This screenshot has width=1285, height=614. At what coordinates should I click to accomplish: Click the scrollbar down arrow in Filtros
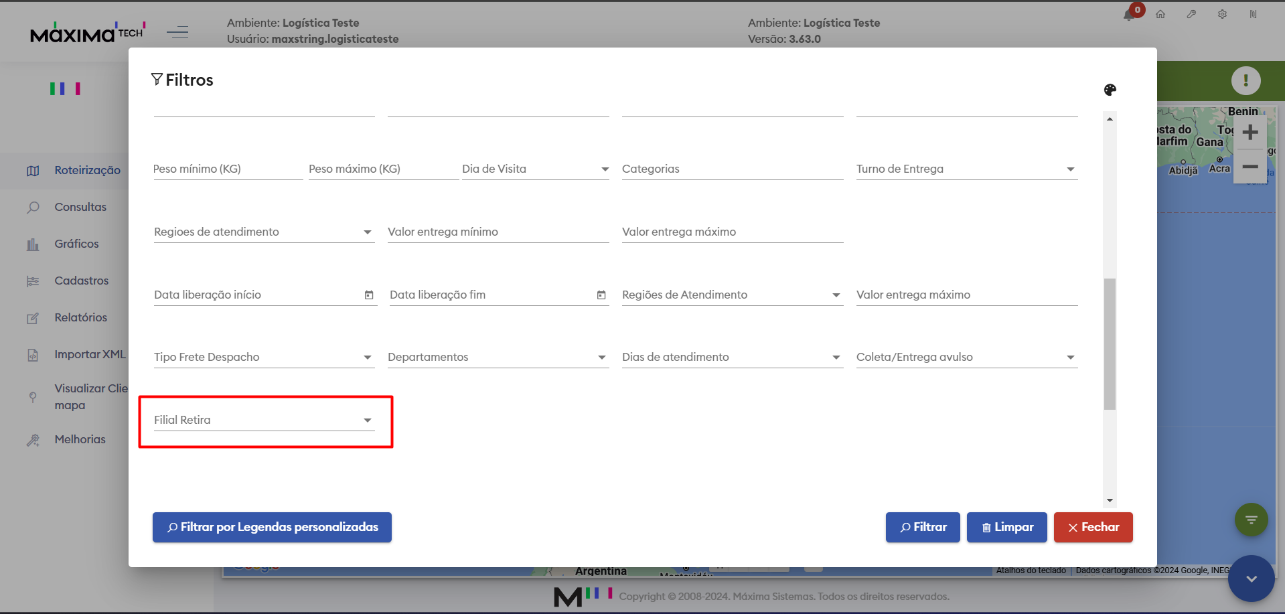click(1110, 500)
